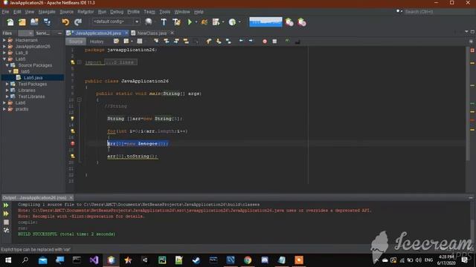476x267 pixels.
Task: Open the Refactor menu
Action: 86,12
